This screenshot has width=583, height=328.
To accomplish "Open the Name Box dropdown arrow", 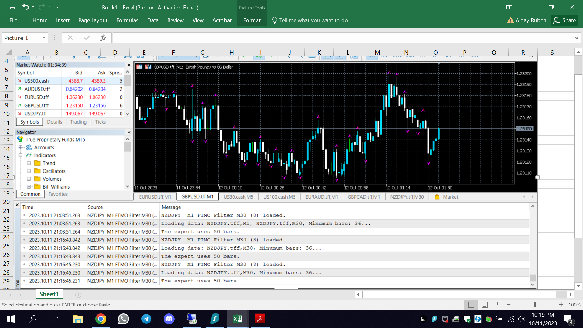I will point(44,38).
